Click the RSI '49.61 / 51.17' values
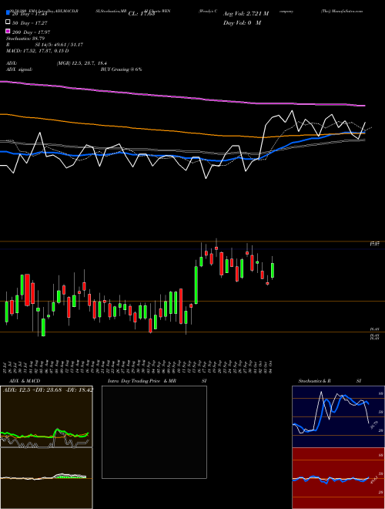This screenshot has height=509, width=385. tap(69, 45)
